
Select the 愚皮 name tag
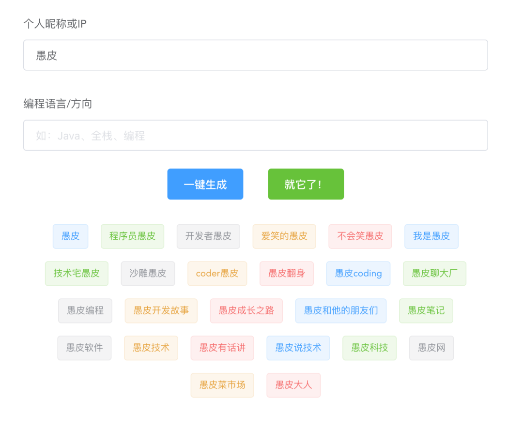point(70,236)
